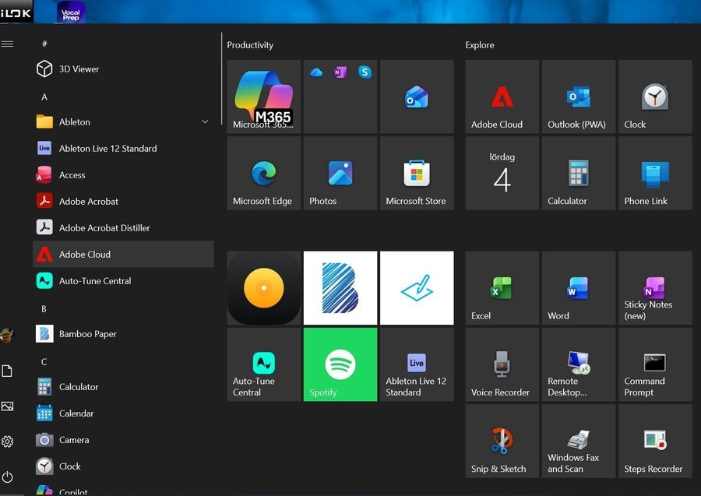Open the Word tile
The width and height of the screenshot is (701, 496).
click(x=579, y=288)
